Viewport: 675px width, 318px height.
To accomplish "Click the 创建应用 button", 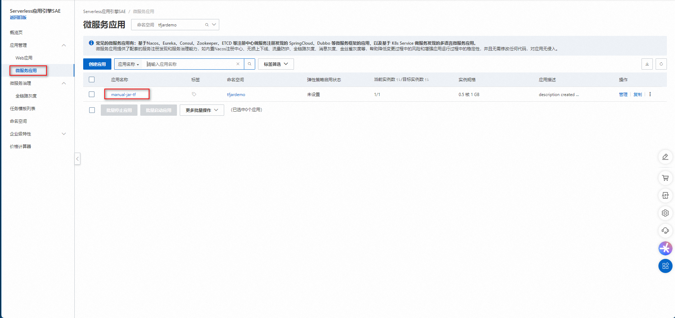I will coord(97,64).
